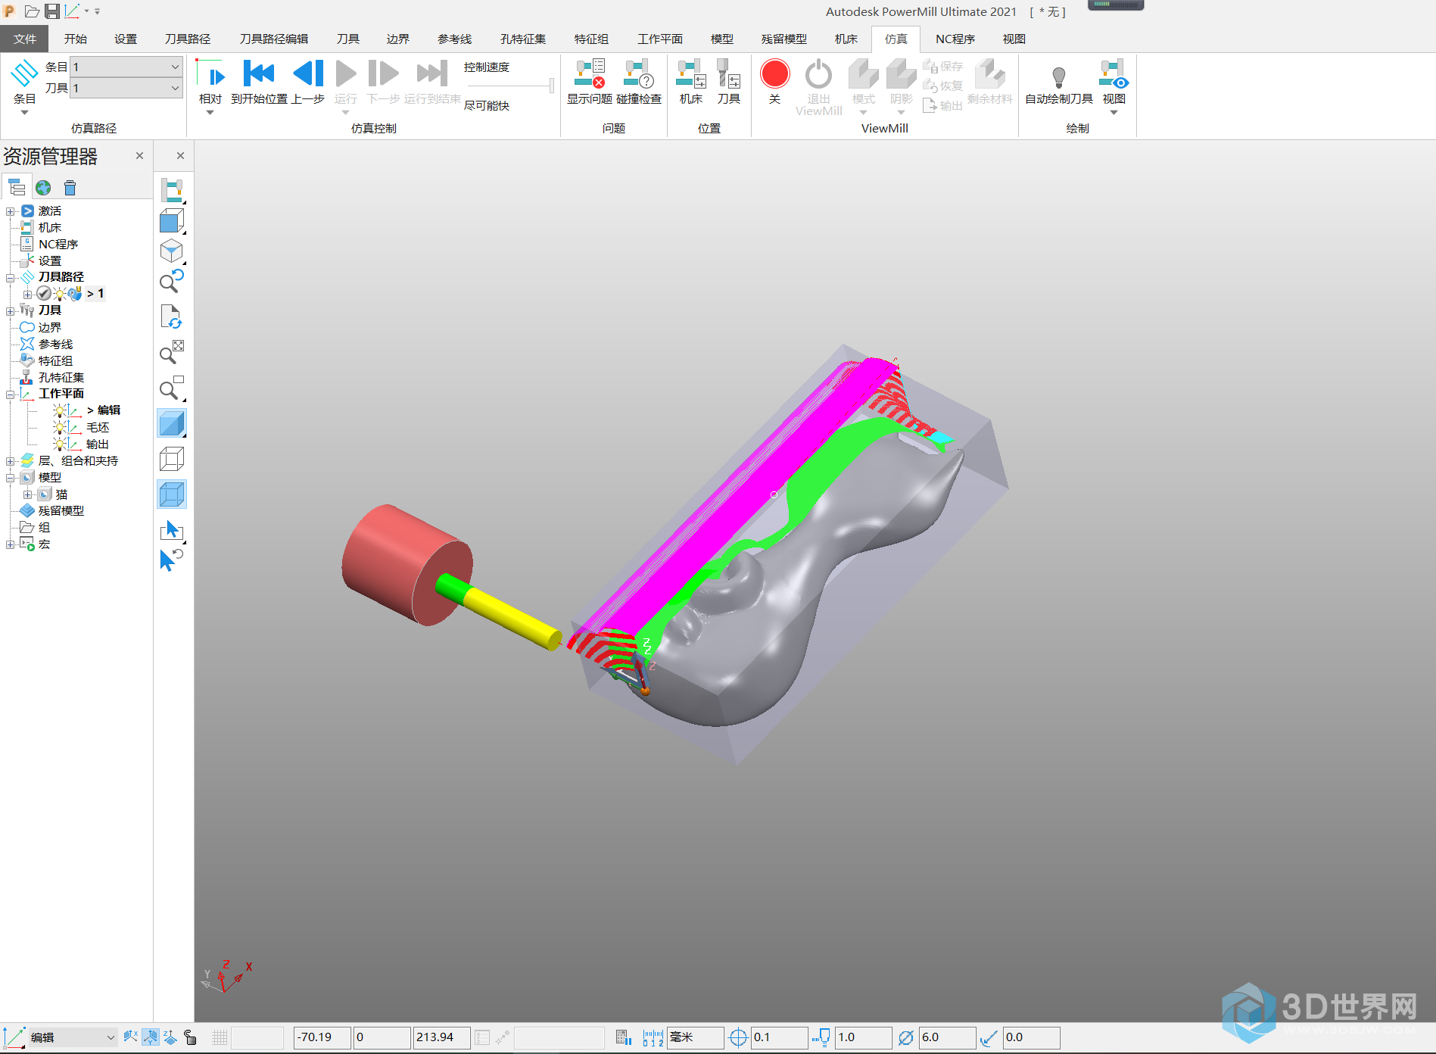Click the X coordinate field -70.19

[322, 1037]
